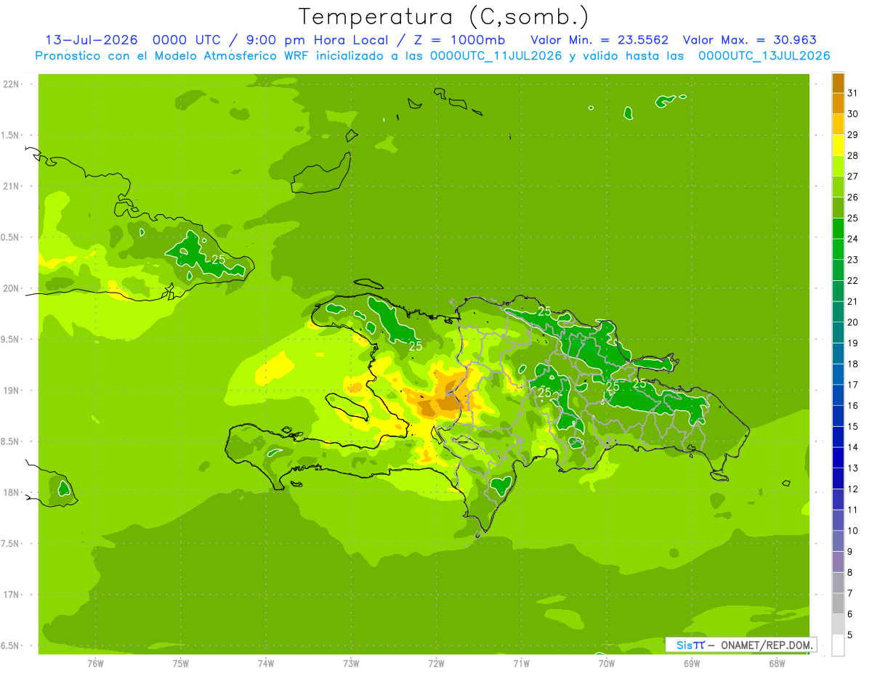Pick the lime swatch between 27 and 28

tap(838, 166)
